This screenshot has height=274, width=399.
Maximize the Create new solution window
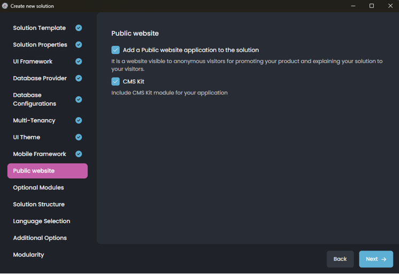[x=372, y=6]
